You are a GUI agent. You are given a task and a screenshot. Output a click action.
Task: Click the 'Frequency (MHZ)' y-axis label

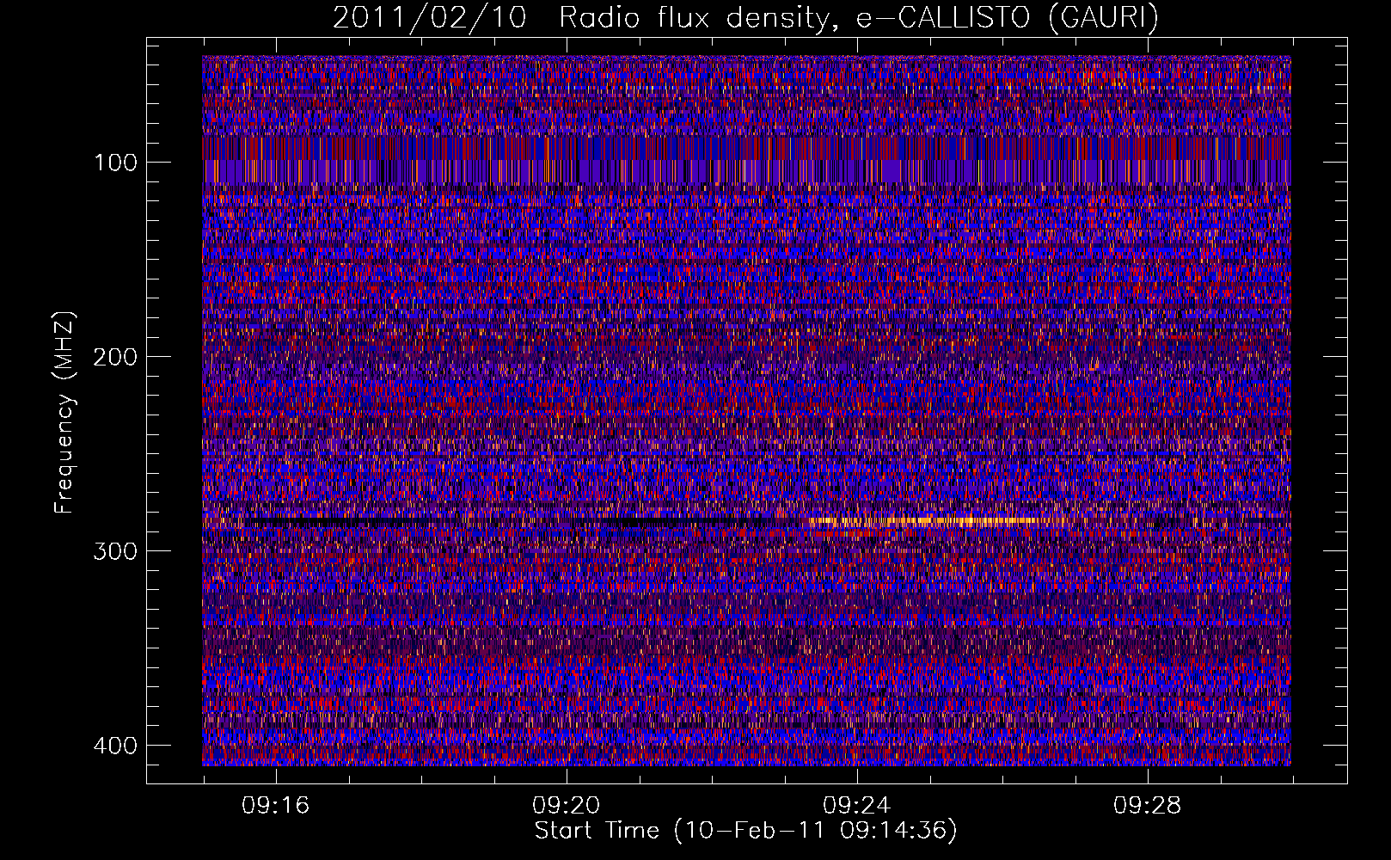[64, 413]
